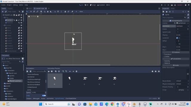Collapse the Mod file folder in FileSystem
This screenshot has width=191, height=107.
(3, 68)
